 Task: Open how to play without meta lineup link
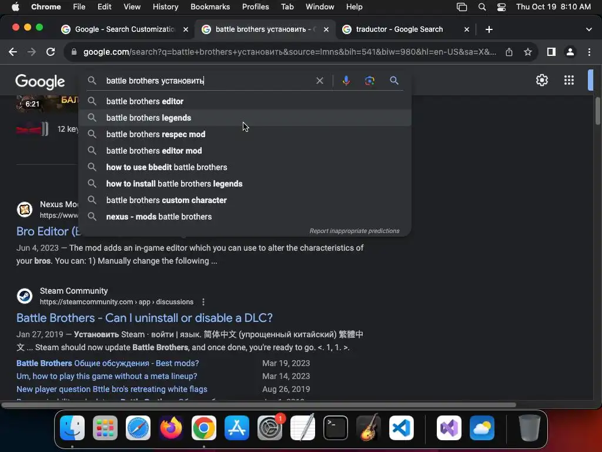(107, 376)
